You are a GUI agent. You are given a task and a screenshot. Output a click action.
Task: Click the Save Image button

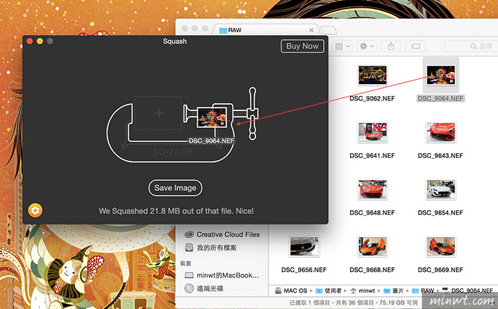pos(175,188)
